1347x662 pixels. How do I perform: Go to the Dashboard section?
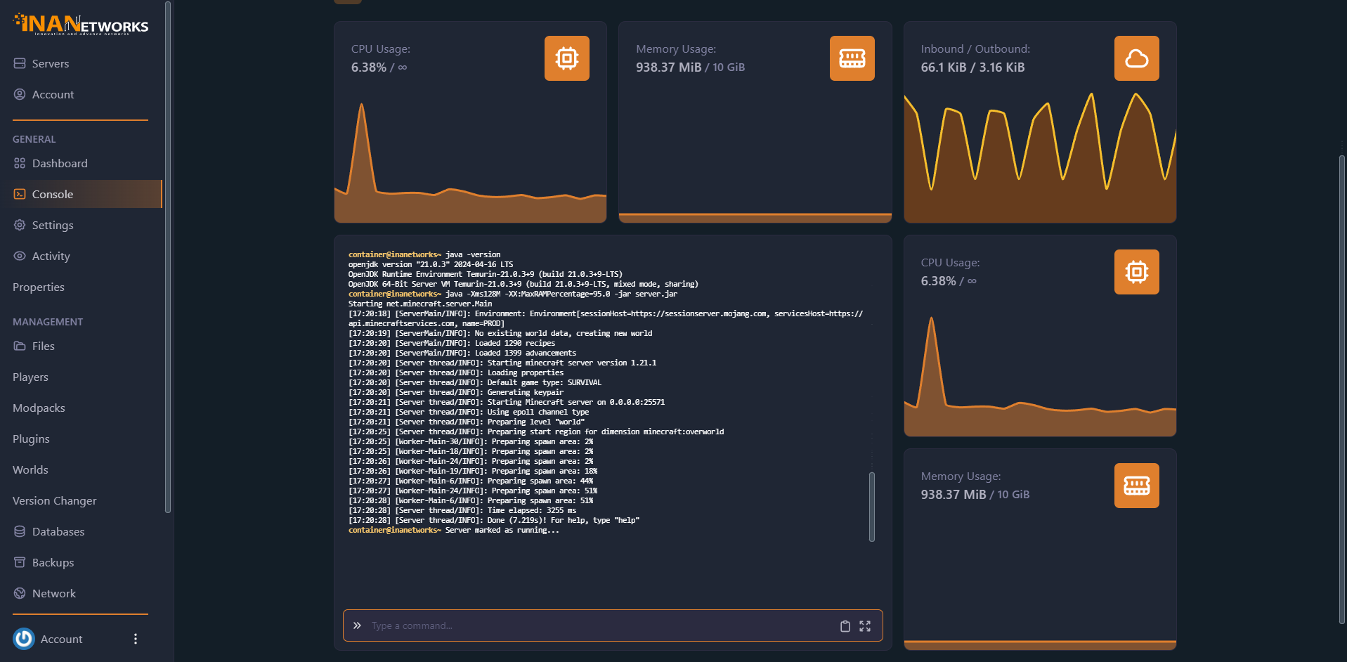point(60,163)
